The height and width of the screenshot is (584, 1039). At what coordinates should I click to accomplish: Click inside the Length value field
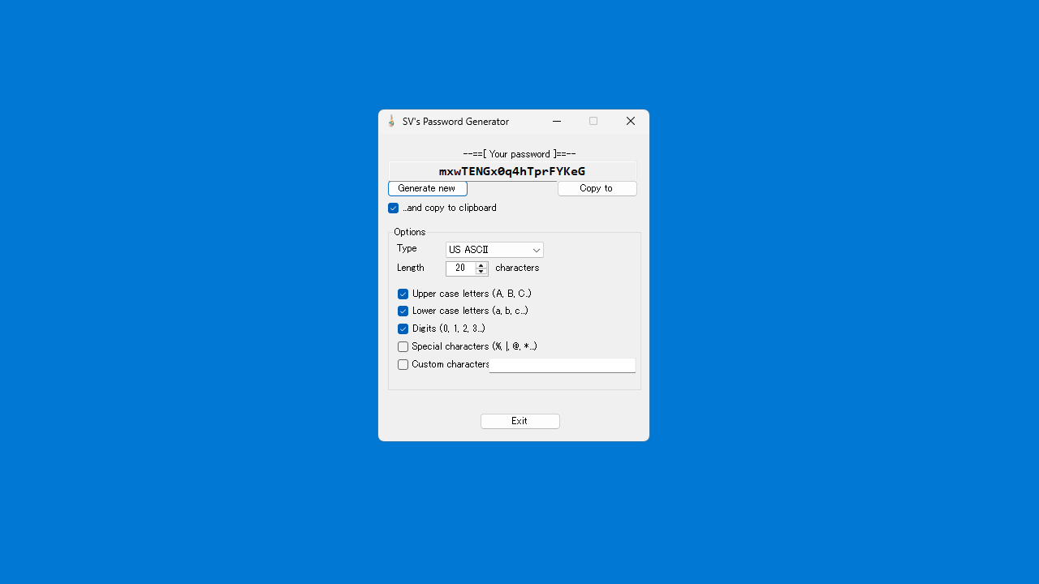coord(461,268)
